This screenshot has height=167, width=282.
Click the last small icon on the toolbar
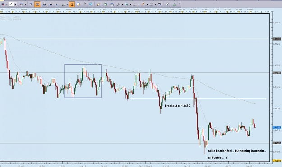(180, 5)
